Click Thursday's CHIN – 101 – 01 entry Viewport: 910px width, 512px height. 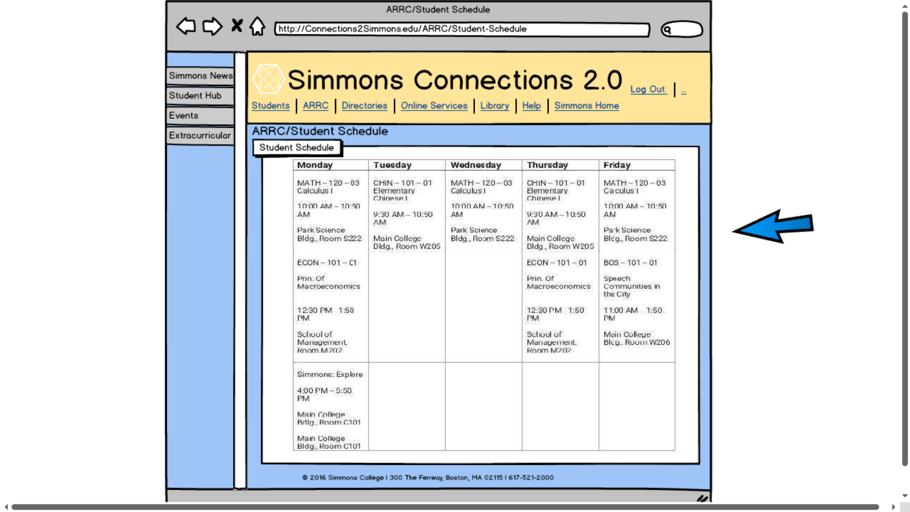pos(556,183)
